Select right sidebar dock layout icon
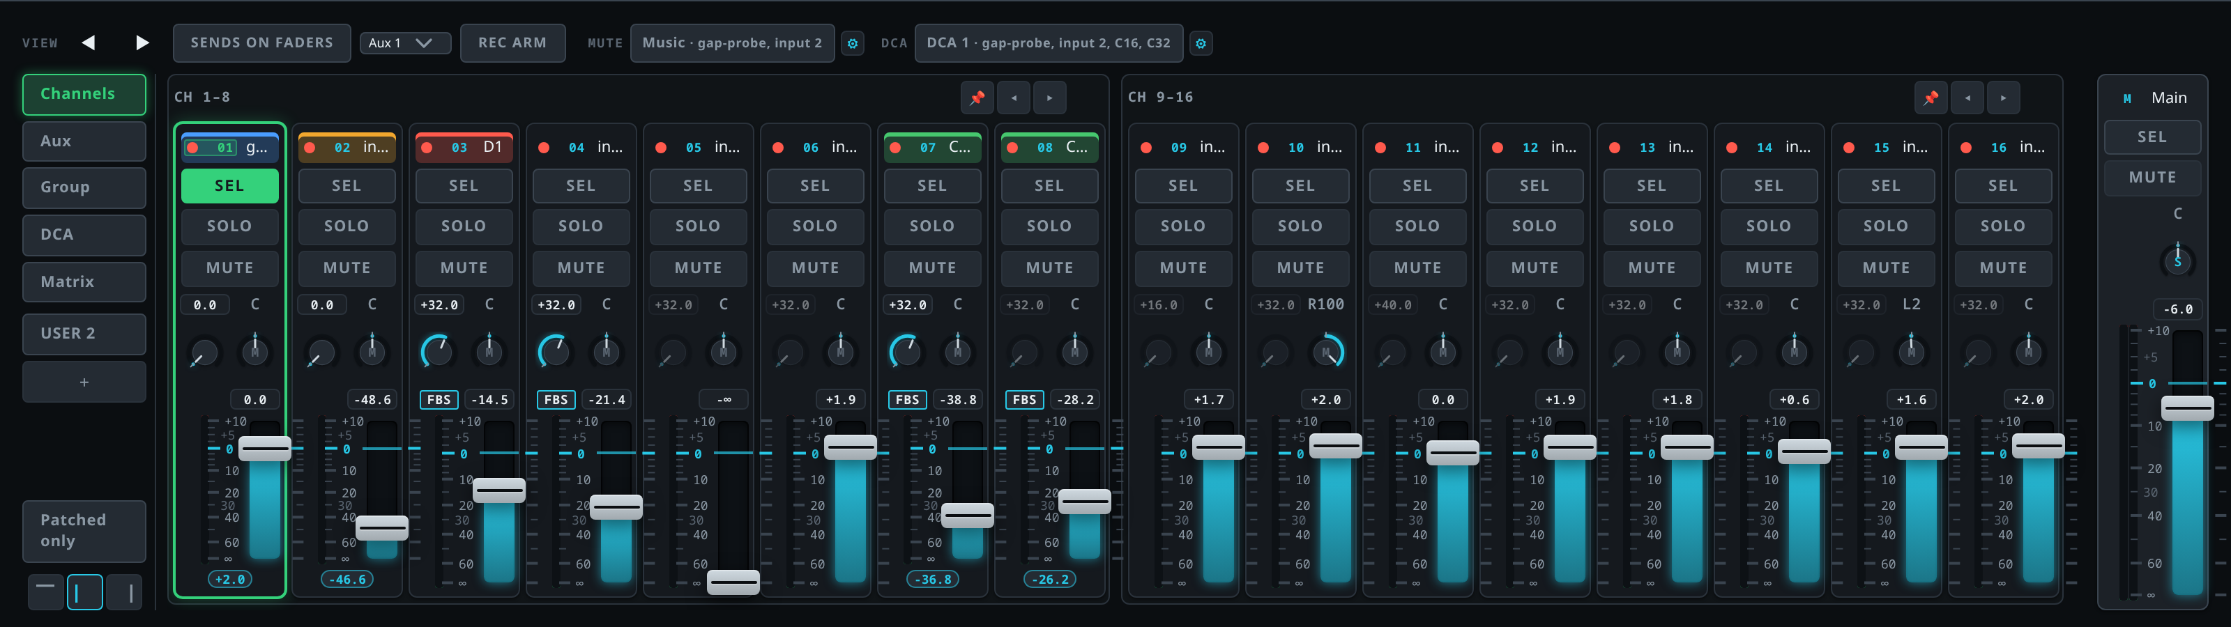 [125, 591]
